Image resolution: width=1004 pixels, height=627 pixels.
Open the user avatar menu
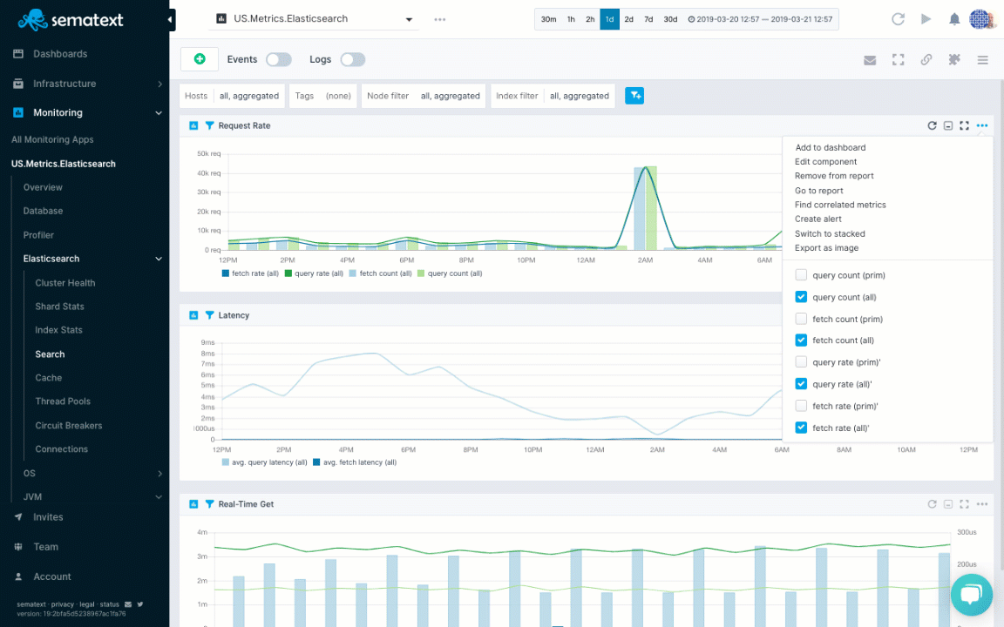[x=980, y=19]
